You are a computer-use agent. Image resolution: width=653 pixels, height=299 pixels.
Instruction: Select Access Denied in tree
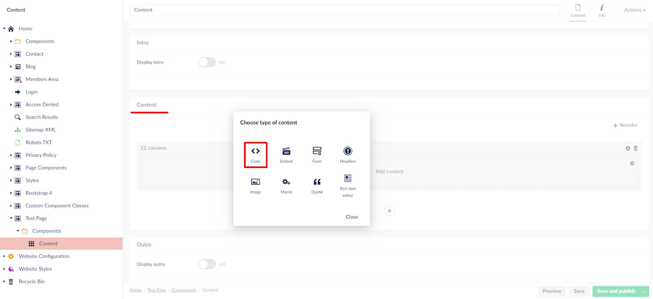pyautogui.click(x=42, y=104)
